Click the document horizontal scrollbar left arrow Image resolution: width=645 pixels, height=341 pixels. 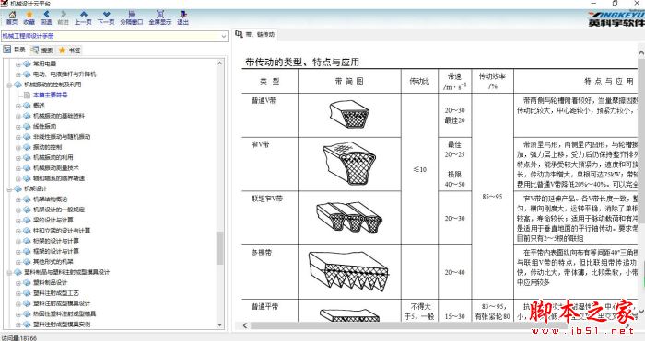[245, 325]
